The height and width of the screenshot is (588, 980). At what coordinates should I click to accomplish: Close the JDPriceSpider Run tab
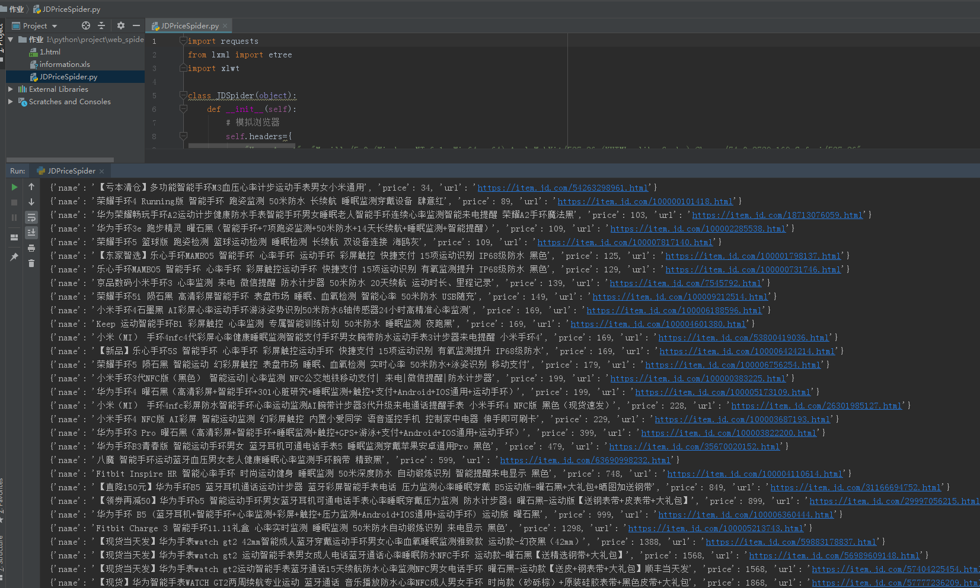pyautogui.click(x=102, y=171)
